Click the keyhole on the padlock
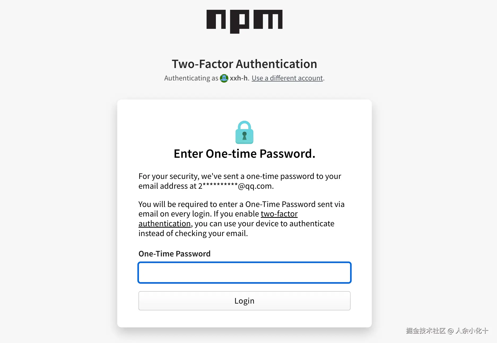Viewport: 497px width, 343px height. click(245, 136)
